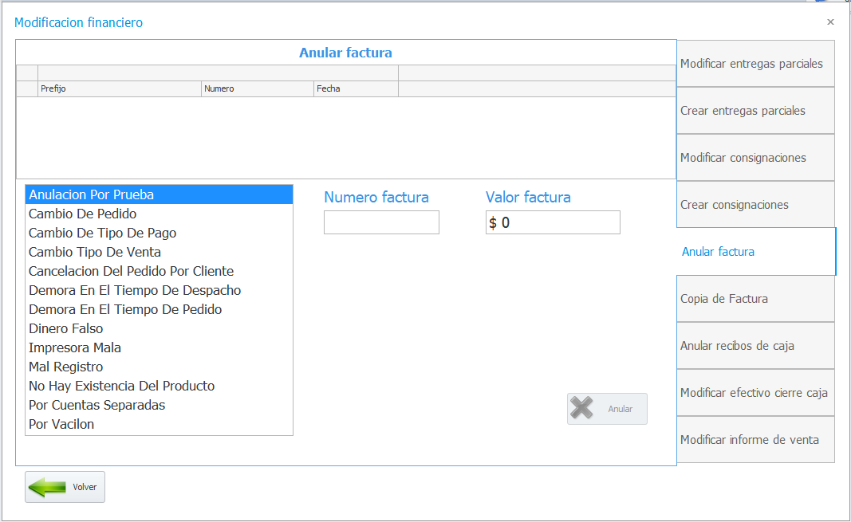This screenshot has height=522, width=851.
Task: Click the Fecha column header
Action: 356,89
